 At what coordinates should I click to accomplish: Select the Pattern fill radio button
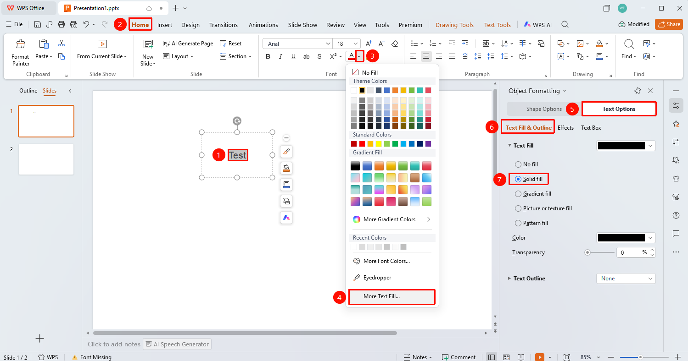(518, 223)
